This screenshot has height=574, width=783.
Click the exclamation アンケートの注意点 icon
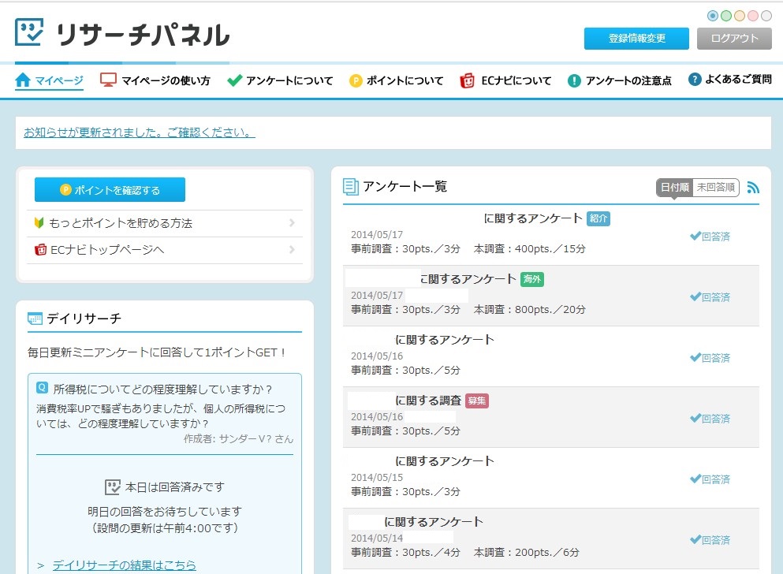574,80
